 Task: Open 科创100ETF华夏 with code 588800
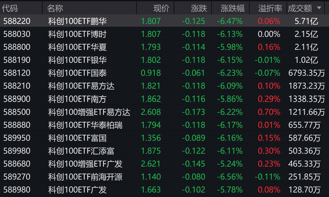(x=164, y=47)
